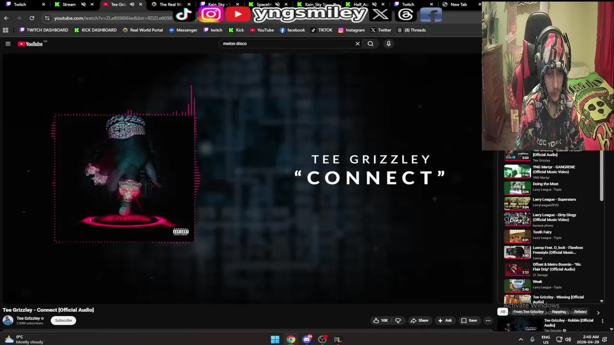Select the All filter chip
614x345 pixels.
click(503, 312)
